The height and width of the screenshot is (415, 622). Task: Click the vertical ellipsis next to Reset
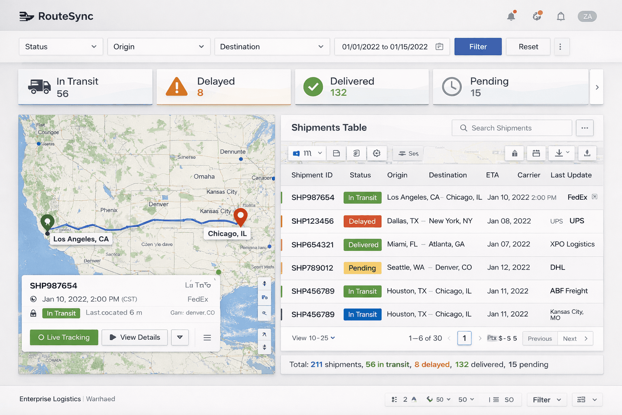(x=560, y=47)
